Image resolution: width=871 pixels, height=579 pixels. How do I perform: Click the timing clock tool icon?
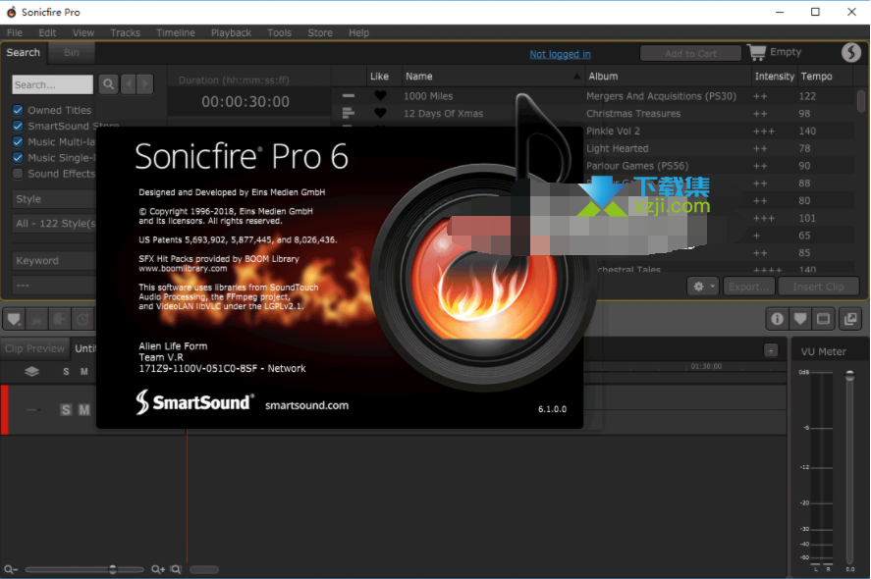82,319
